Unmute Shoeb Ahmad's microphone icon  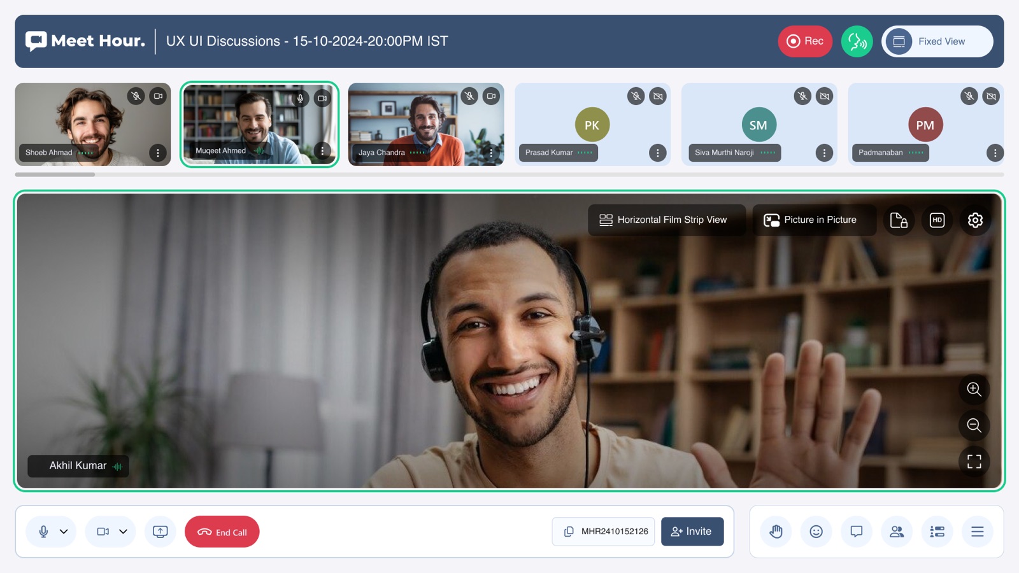pyautogui.click(x=136, y=96)
